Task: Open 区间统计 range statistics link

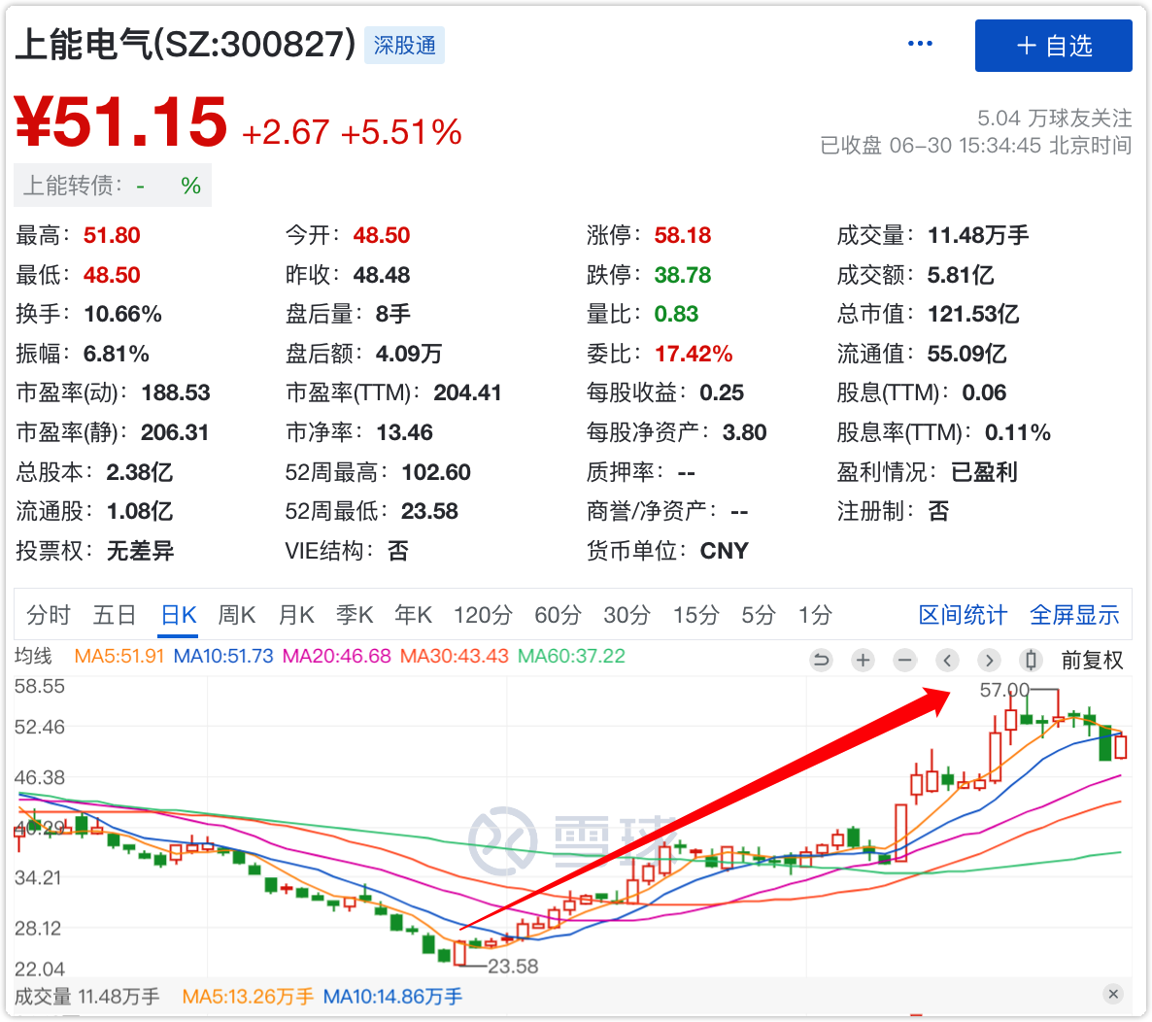Action: tap(963, 615)
